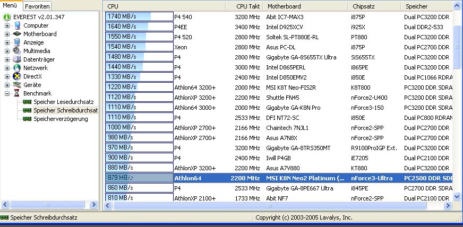The image size is (463, 227).
Task: Sort by the CPU Takt column header
Action: tap(244, 6)
